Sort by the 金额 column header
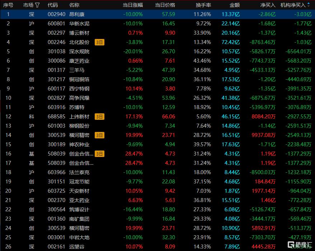315x251 pixels. pyautogui.click(x=235, y=5)
